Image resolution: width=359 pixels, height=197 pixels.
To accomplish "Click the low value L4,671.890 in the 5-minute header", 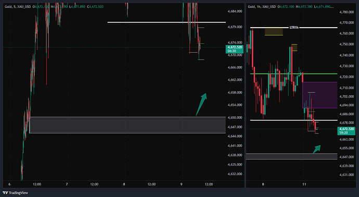I will click(77, 7).
